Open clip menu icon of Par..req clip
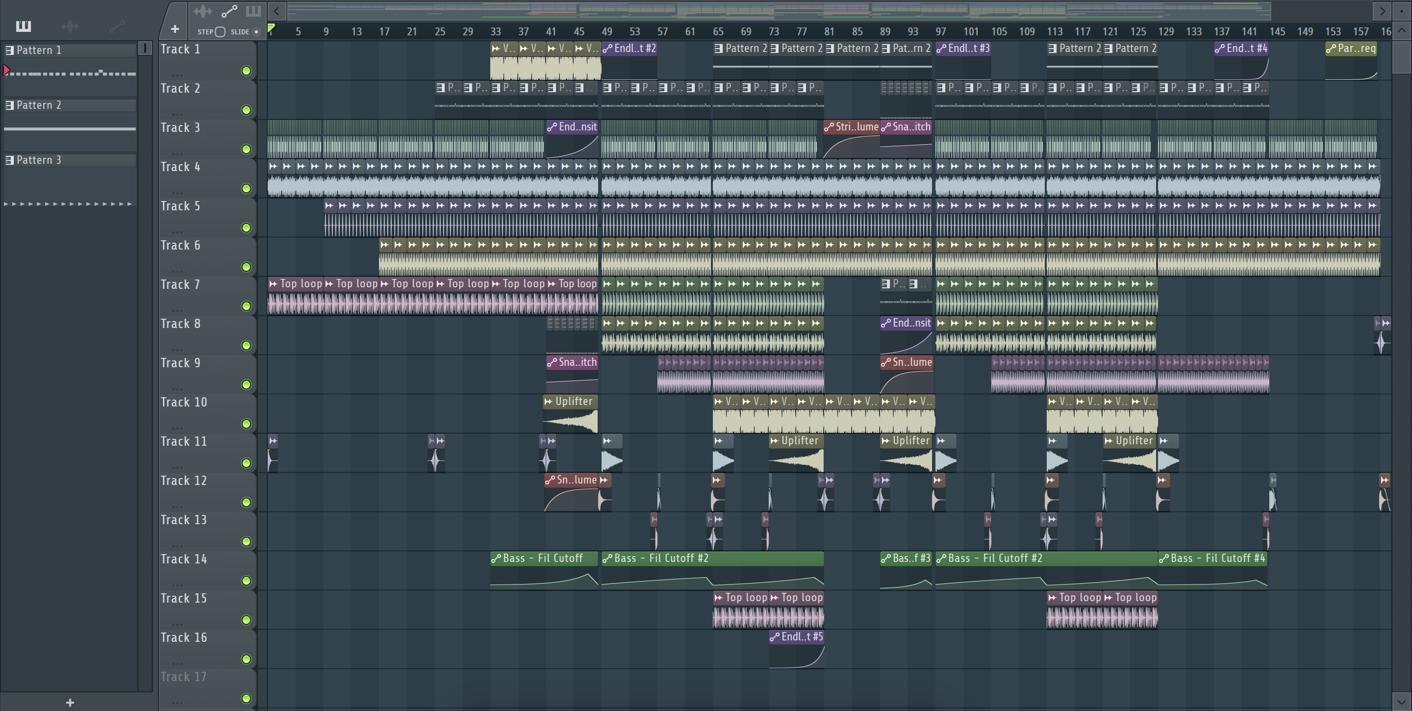 pyautogui.click(x=1331, y=48)
